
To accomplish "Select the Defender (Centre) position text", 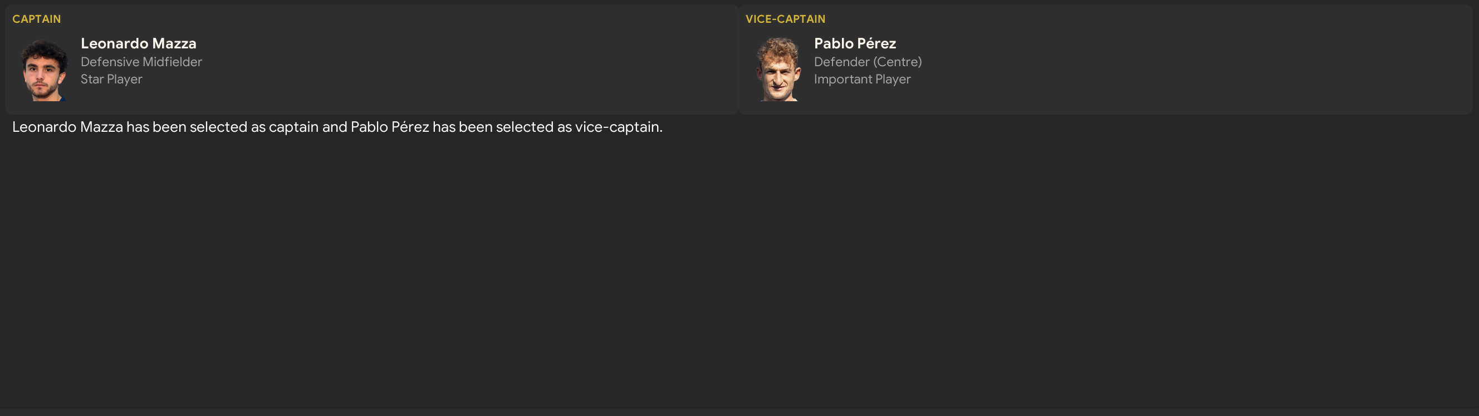I will (868, 62).
